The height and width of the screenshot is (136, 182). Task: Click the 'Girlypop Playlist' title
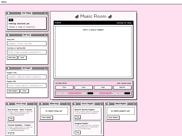pos(81,123)
